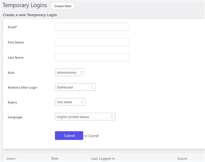Focus the Email input field
Image resolution: width=205 pixels, height=162 pixels.
92,27
